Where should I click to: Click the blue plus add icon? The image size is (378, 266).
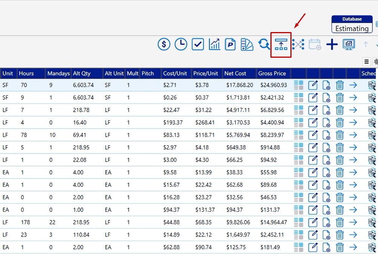(x=332, y=45)
